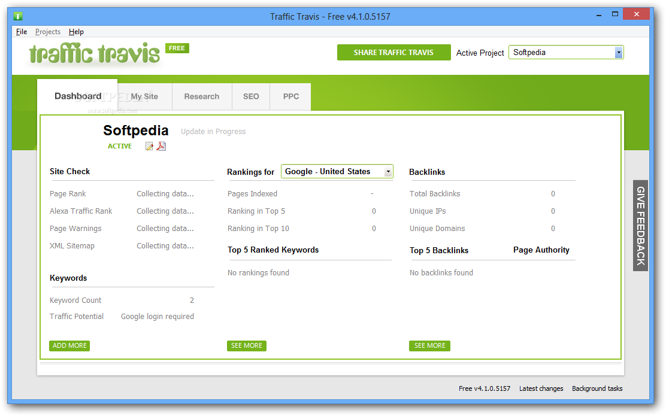This screenshot has height=416, width=666.
Task: Maximize the Traffic Travis window
Action: pos(614,14)
